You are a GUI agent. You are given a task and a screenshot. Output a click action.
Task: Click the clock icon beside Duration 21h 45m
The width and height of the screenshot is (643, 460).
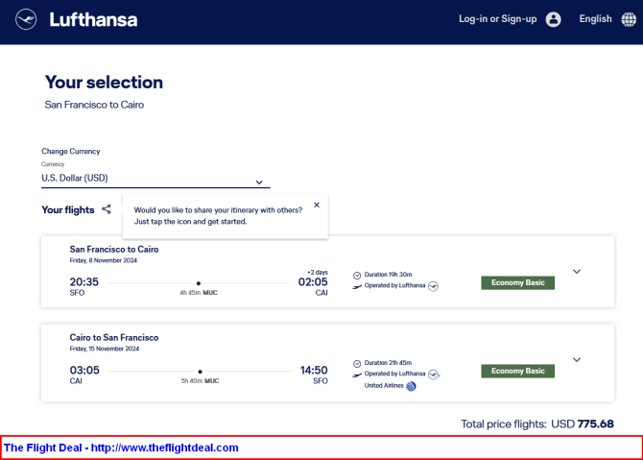[x=357, y=364]
